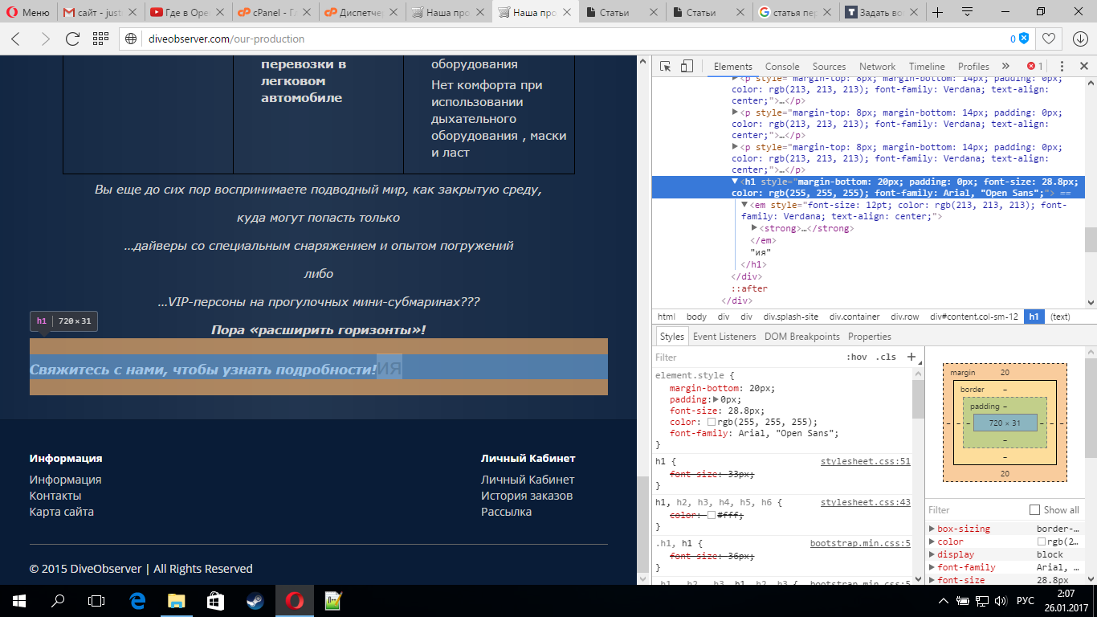Click the Styles pane Filter field
The height and width of the screenshot is (617, 1097).
tap(747, 357)
